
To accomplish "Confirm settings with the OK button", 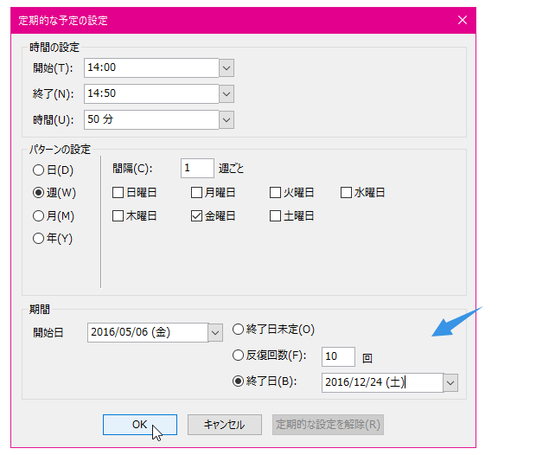I will coord(140,425).
